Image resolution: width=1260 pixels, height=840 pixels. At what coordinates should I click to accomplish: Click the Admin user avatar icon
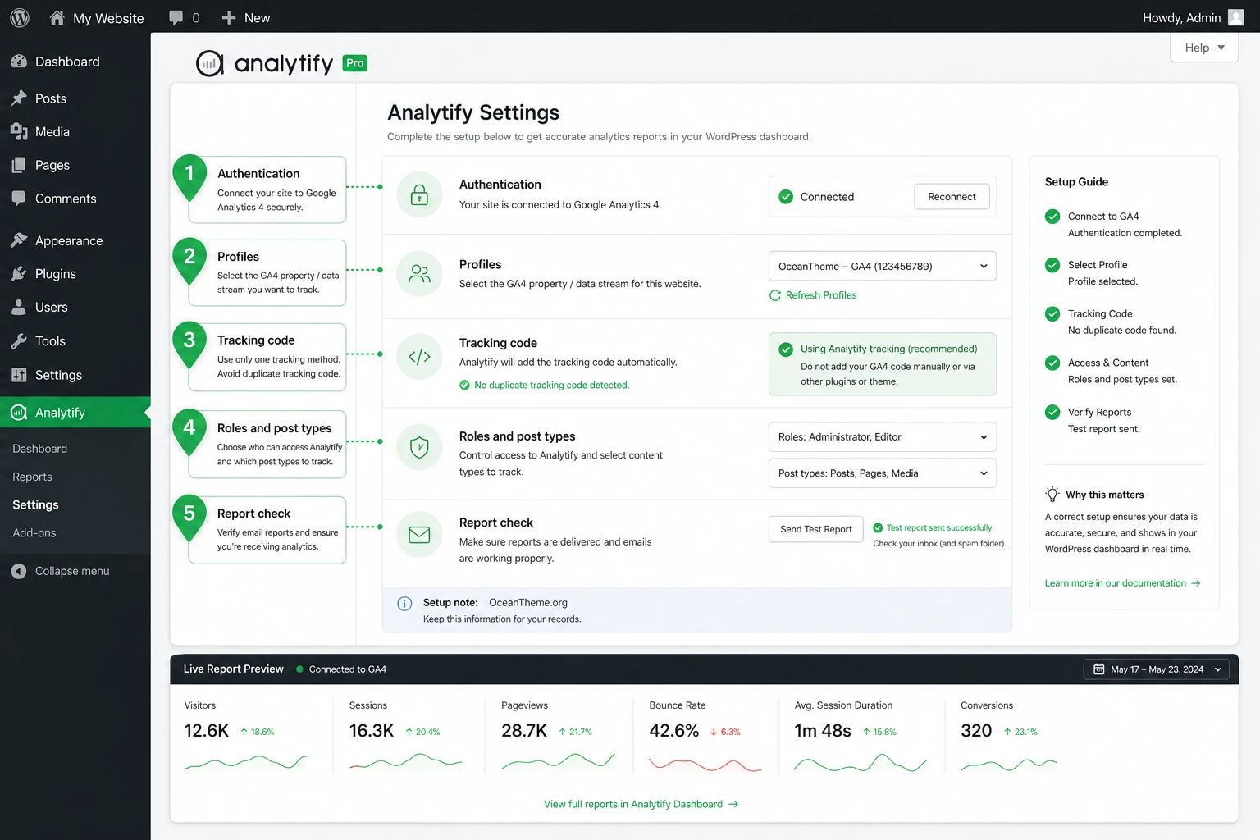coord(1236,17)
